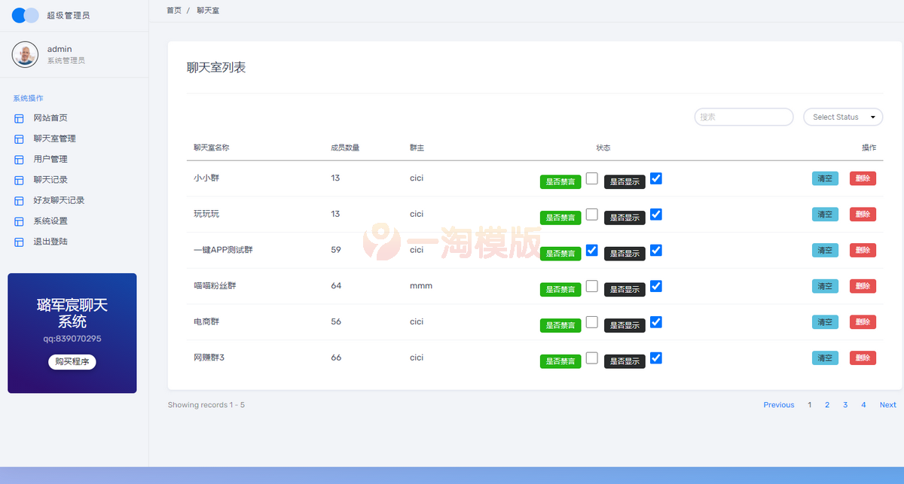
Task: Open 聊天室管理 via its sidebar icon
Action: (17, 139)
